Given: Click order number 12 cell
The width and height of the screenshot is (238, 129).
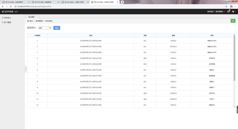Looking at the screenshot, I should coord(37,105).
